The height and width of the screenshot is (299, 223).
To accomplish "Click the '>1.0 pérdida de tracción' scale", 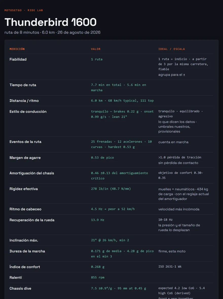I will pyautogui.click(x=180, y=157).
